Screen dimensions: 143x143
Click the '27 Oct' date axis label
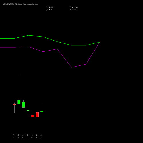[x=27, y=136]
